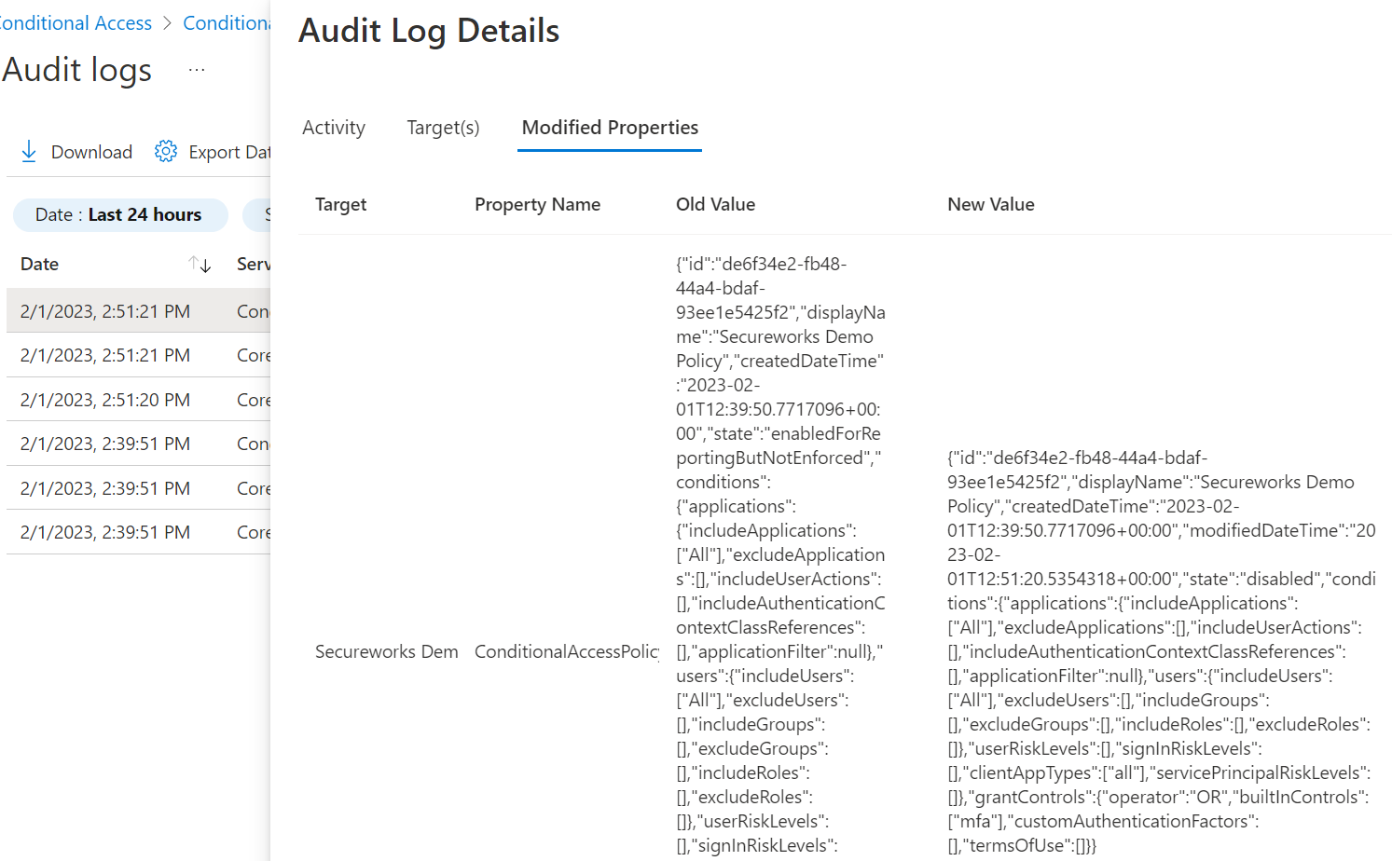Select the selected 2/1/2023, 2:51:21 PM log row
The height and width of the screenshot is (861, 1392).
(138, 311)
